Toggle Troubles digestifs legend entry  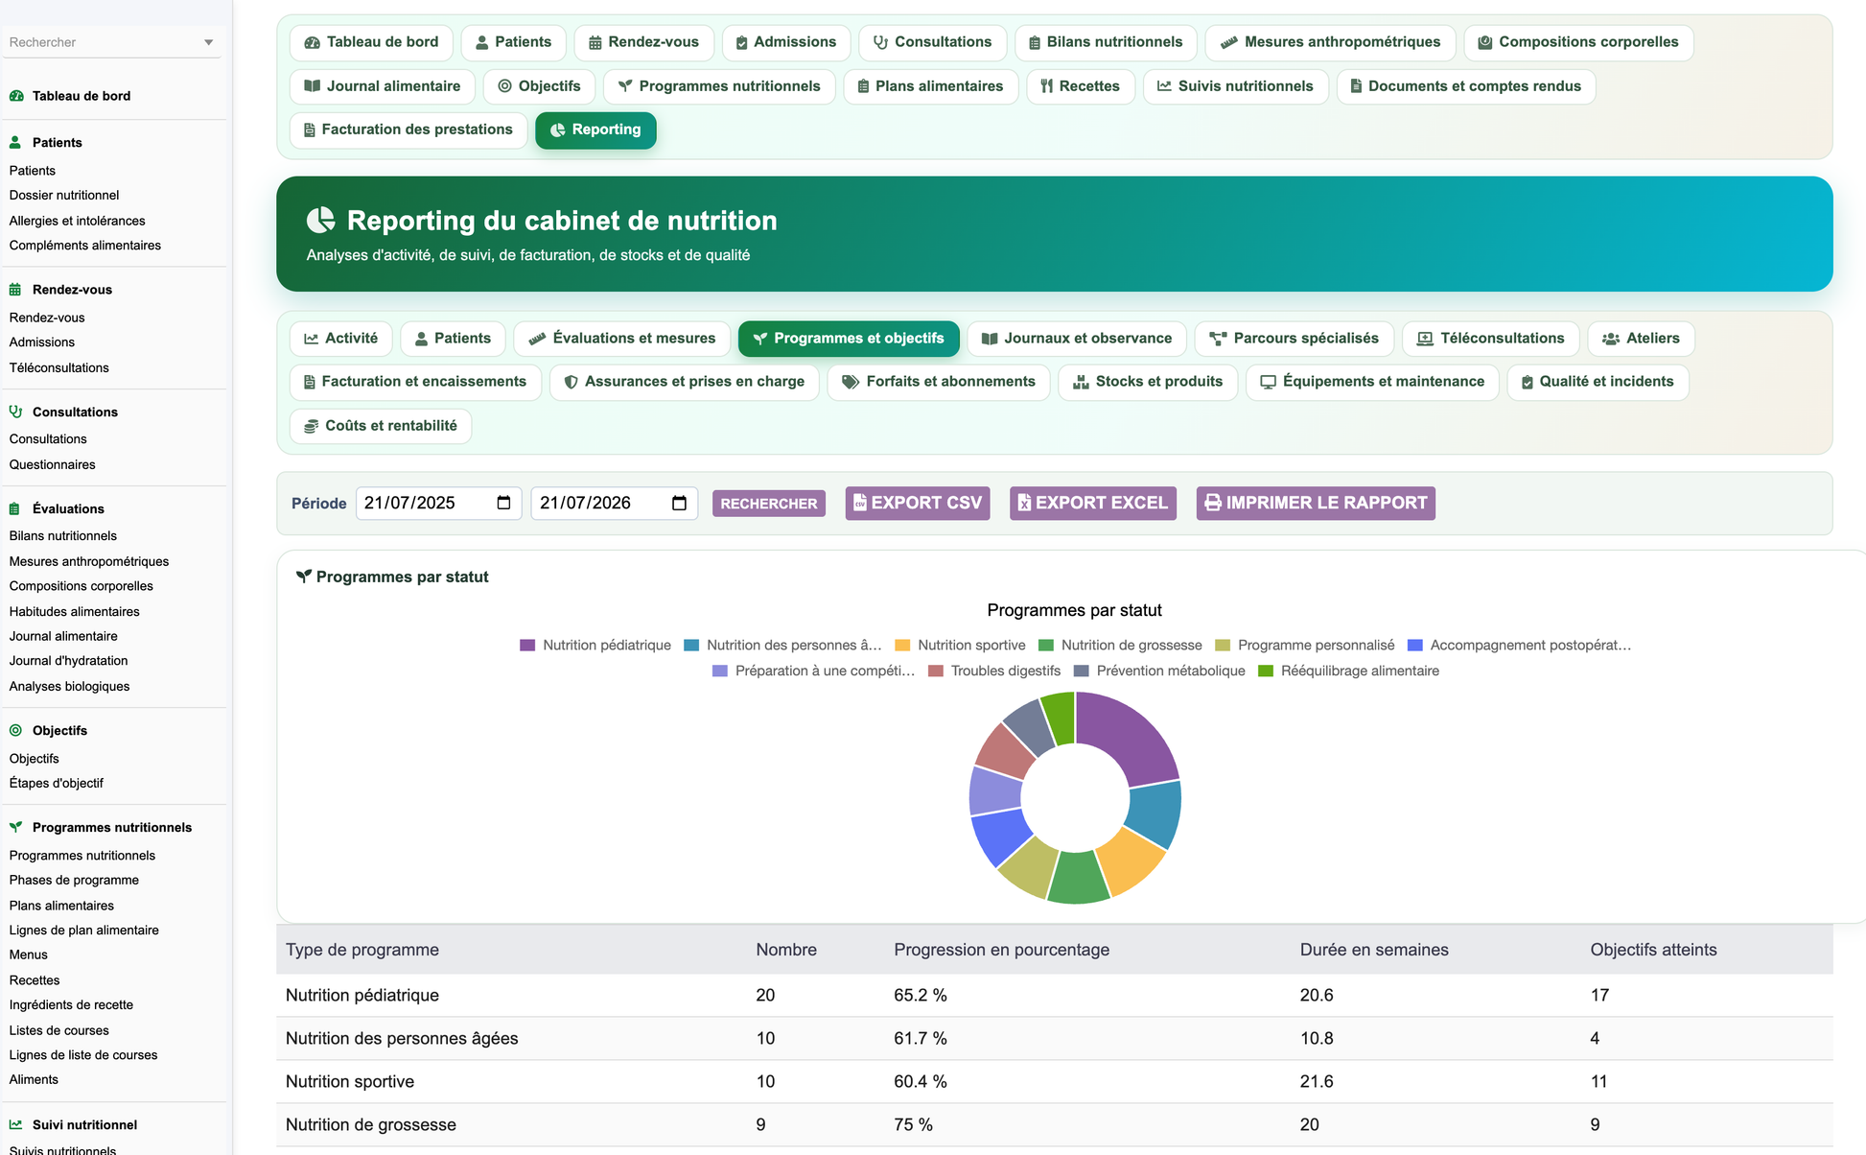[994, 671]
